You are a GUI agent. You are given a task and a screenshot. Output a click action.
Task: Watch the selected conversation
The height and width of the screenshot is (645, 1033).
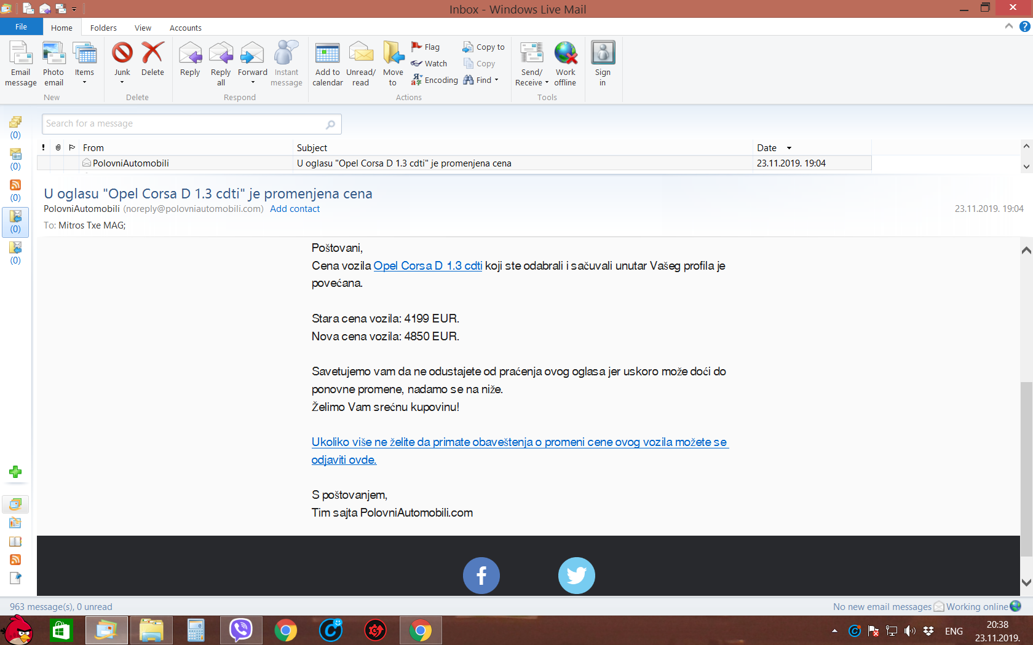click(429, 63)
